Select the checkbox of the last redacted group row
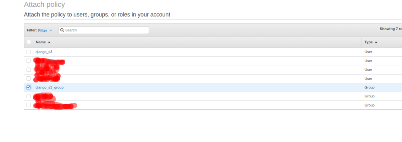 click(x=28, y=105)
